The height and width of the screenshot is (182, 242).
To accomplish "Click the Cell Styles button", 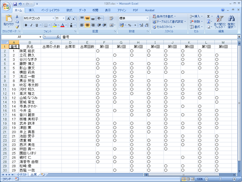I will (x=164, y=27).
